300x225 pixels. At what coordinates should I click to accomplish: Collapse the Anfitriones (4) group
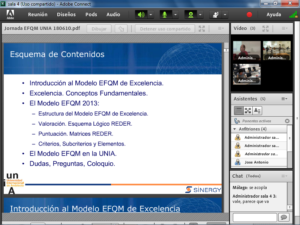(235, 129)
